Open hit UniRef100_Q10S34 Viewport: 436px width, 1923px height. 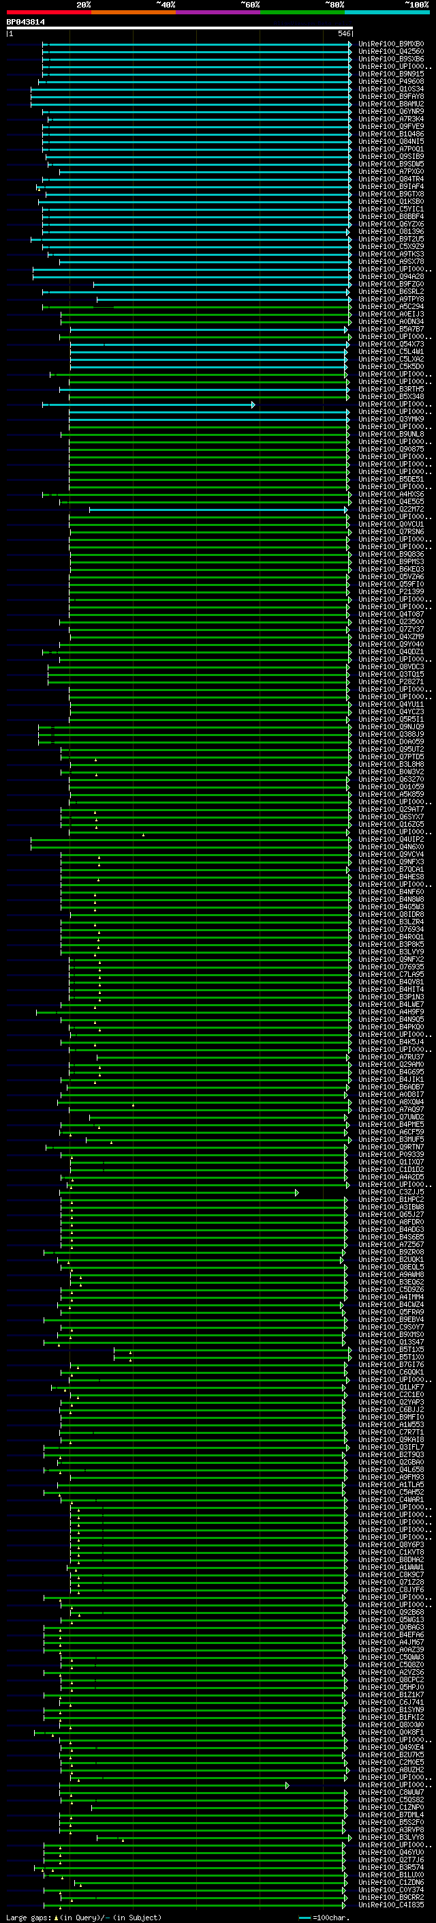click(391, 89)
